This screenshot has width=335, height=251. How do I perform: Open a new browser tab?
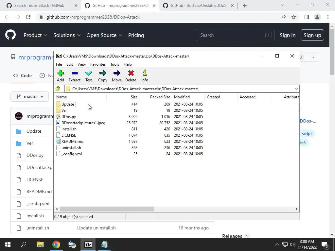(245, 6)
